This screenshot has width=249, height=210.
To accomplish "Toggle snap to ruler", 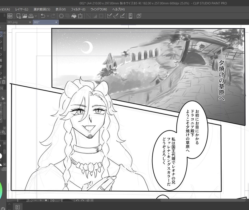I will tap(110, 16).
